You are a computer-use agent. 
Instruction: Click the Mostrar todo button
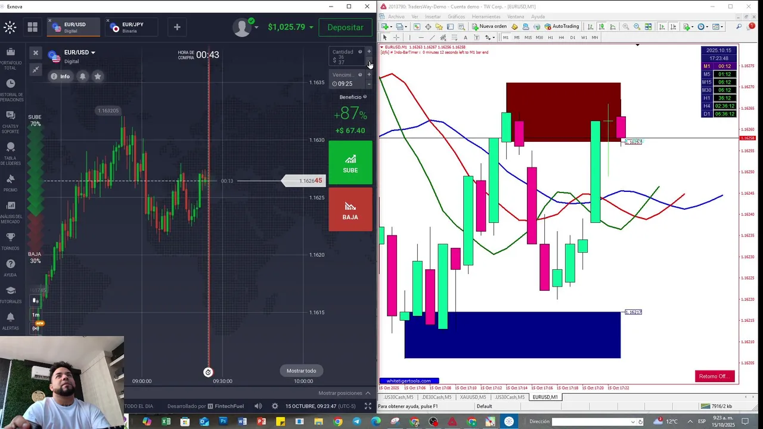click(x=301, y=371)
